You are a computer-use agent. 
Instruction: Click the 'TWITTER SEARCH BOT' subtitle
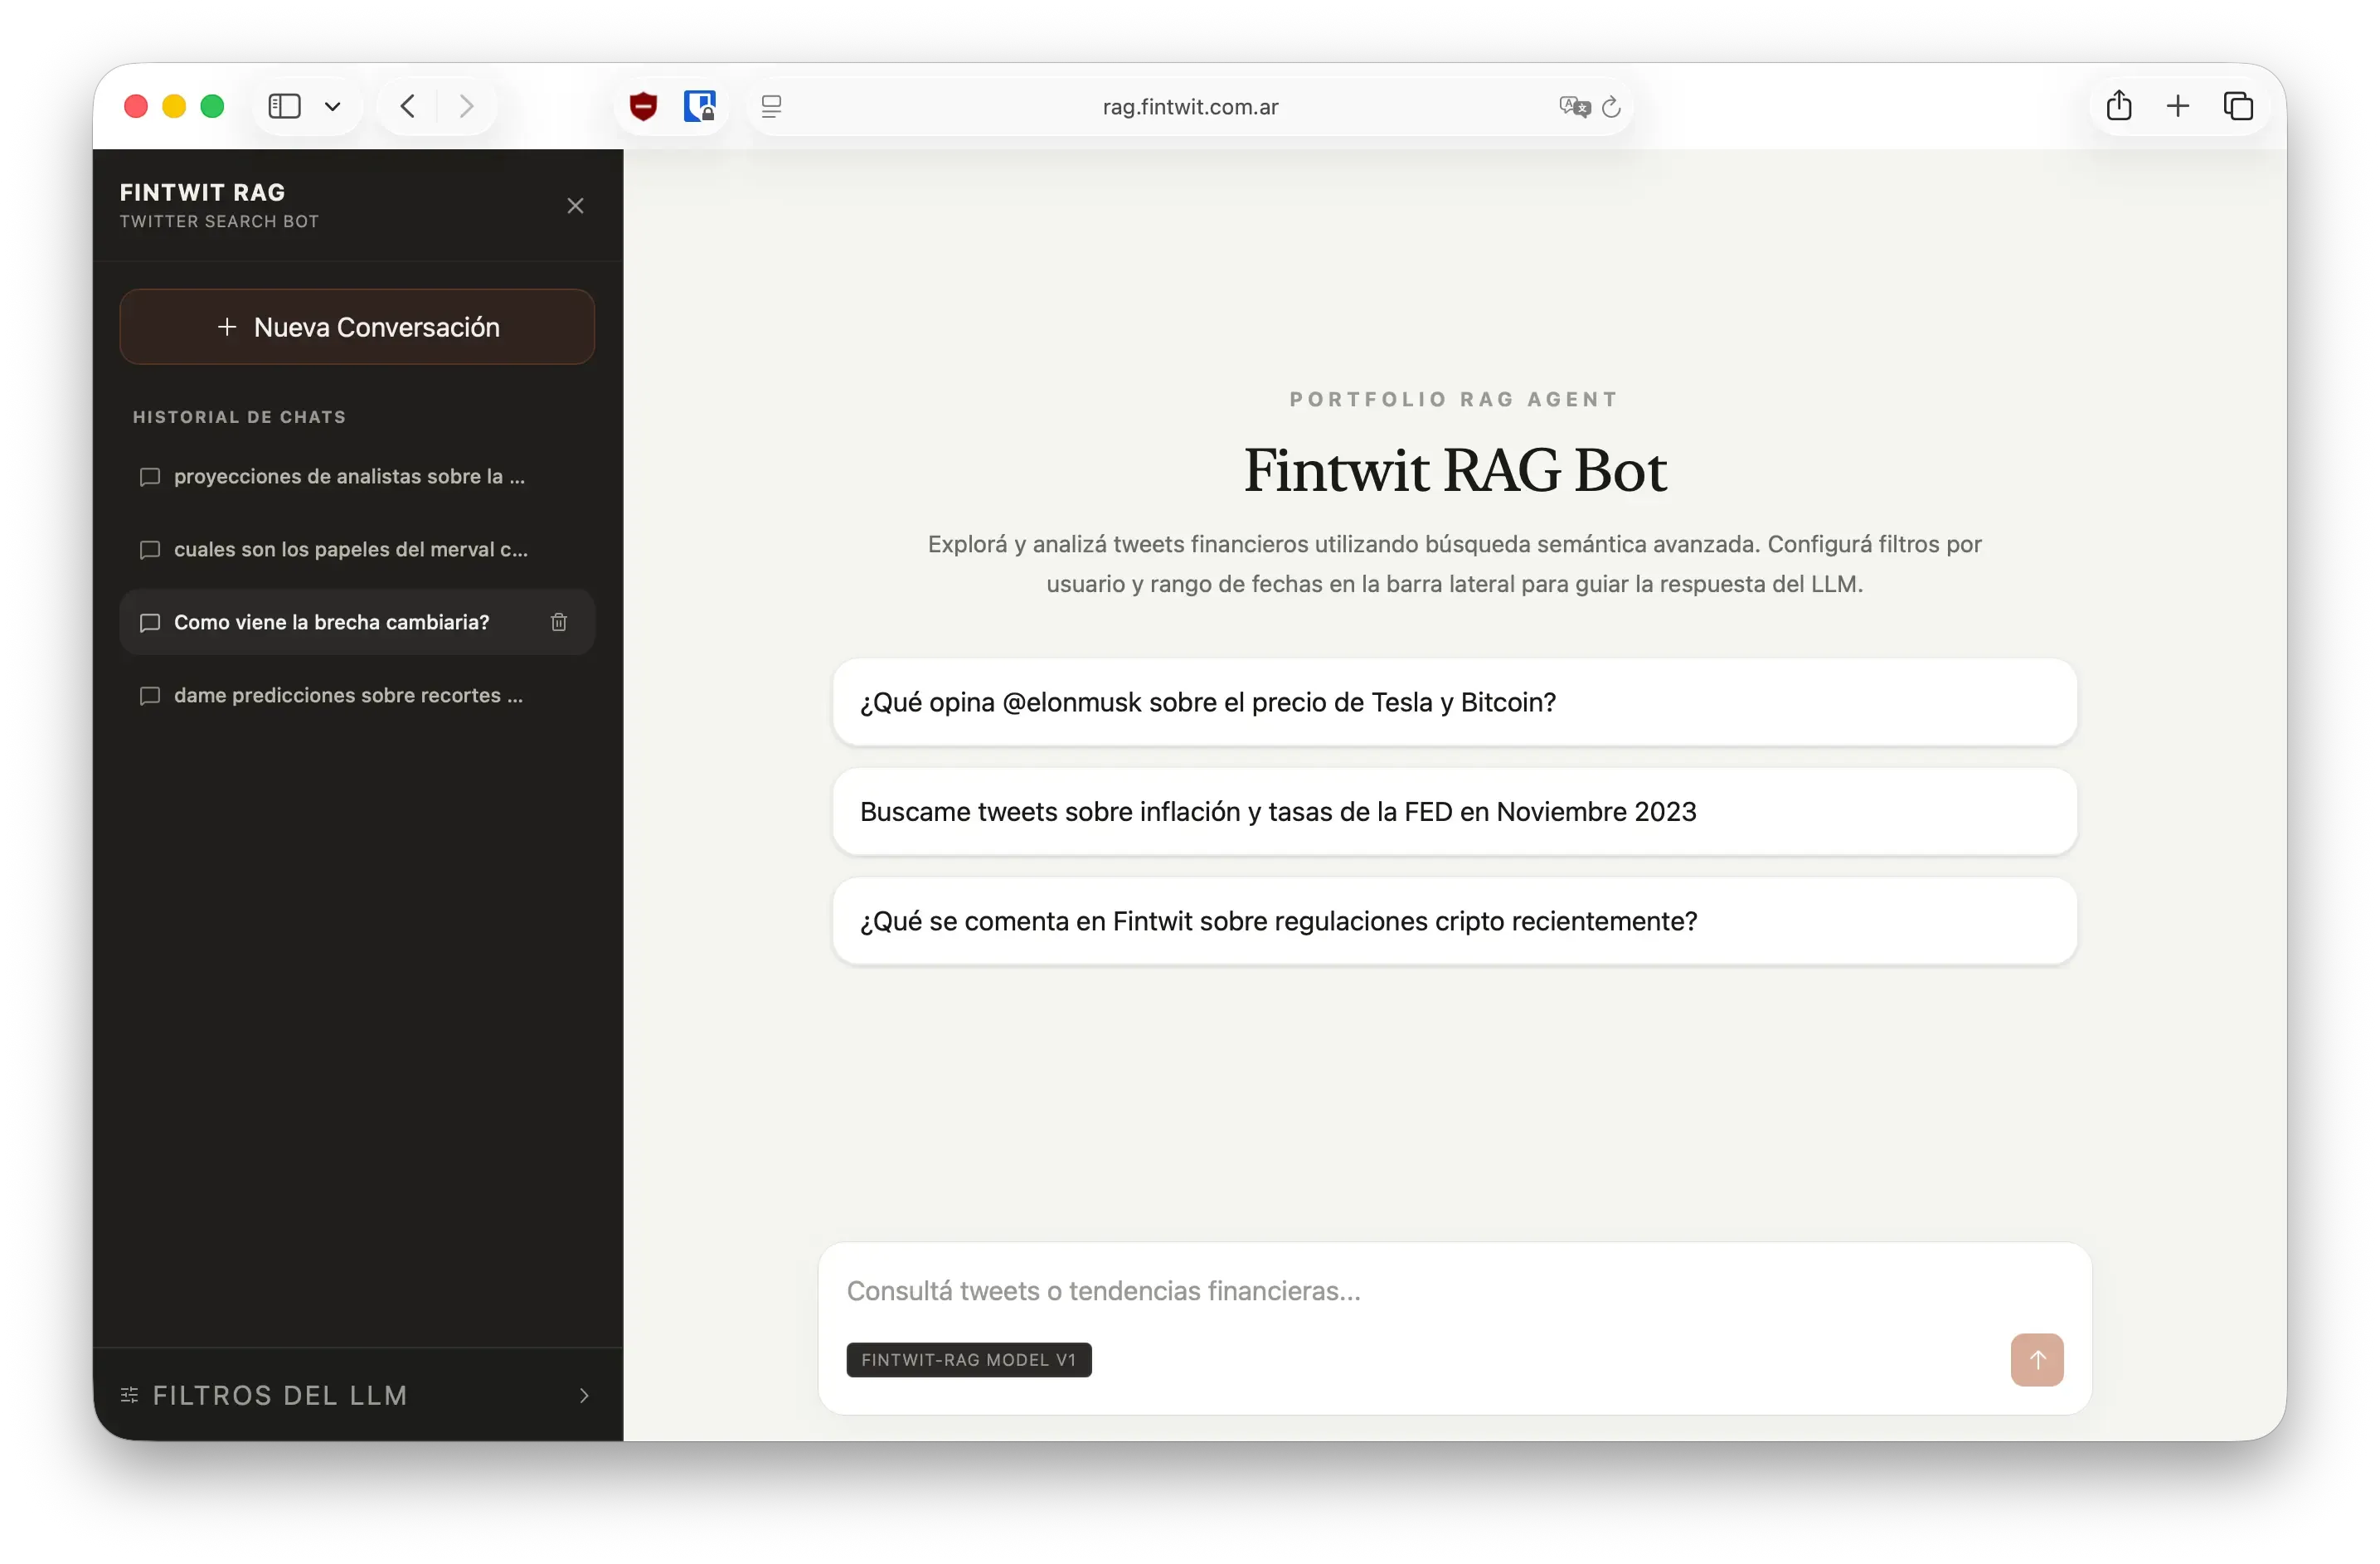click(219, 221)
